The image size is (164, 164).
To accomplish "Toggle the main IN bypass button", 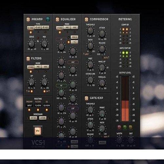I will [x=38, y=131].
